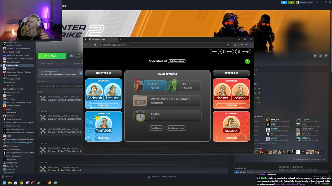Add game to favorites heart icon
This screenshot has width=332, height=186.
click(326, 56)
